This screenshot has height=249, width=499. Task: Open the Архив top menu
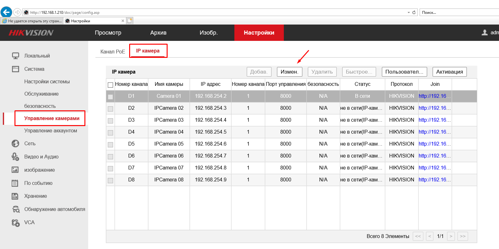(x=158, y=33)
